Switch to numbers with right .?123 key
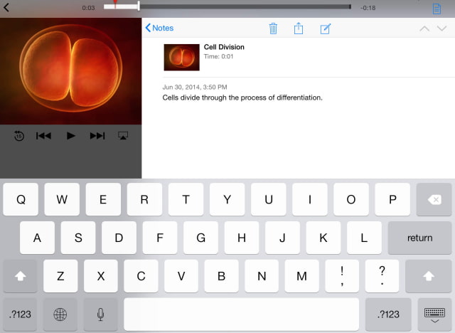The width and height of the screenshot is (455, 333). (388, 314)
